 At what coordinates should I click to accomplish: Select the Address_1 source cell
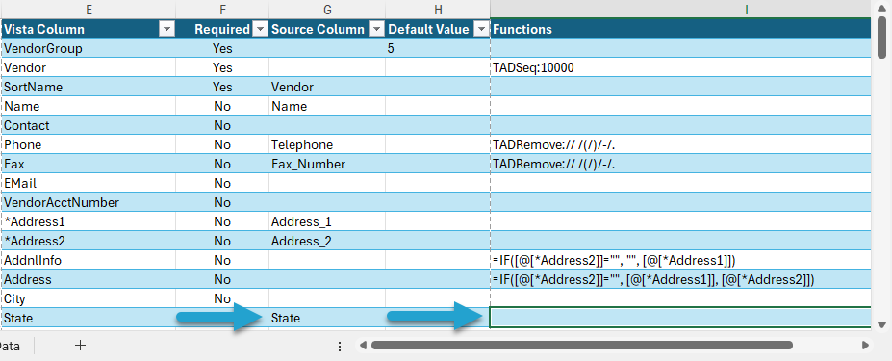tap(327, 221)
